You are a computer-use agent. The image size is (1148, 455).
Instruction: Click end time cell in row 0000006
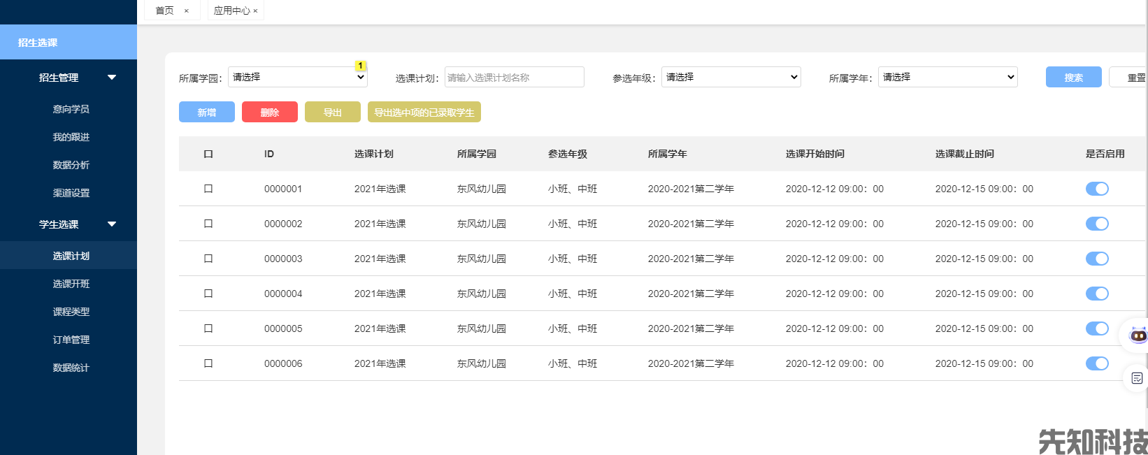(x=984, y=363)
